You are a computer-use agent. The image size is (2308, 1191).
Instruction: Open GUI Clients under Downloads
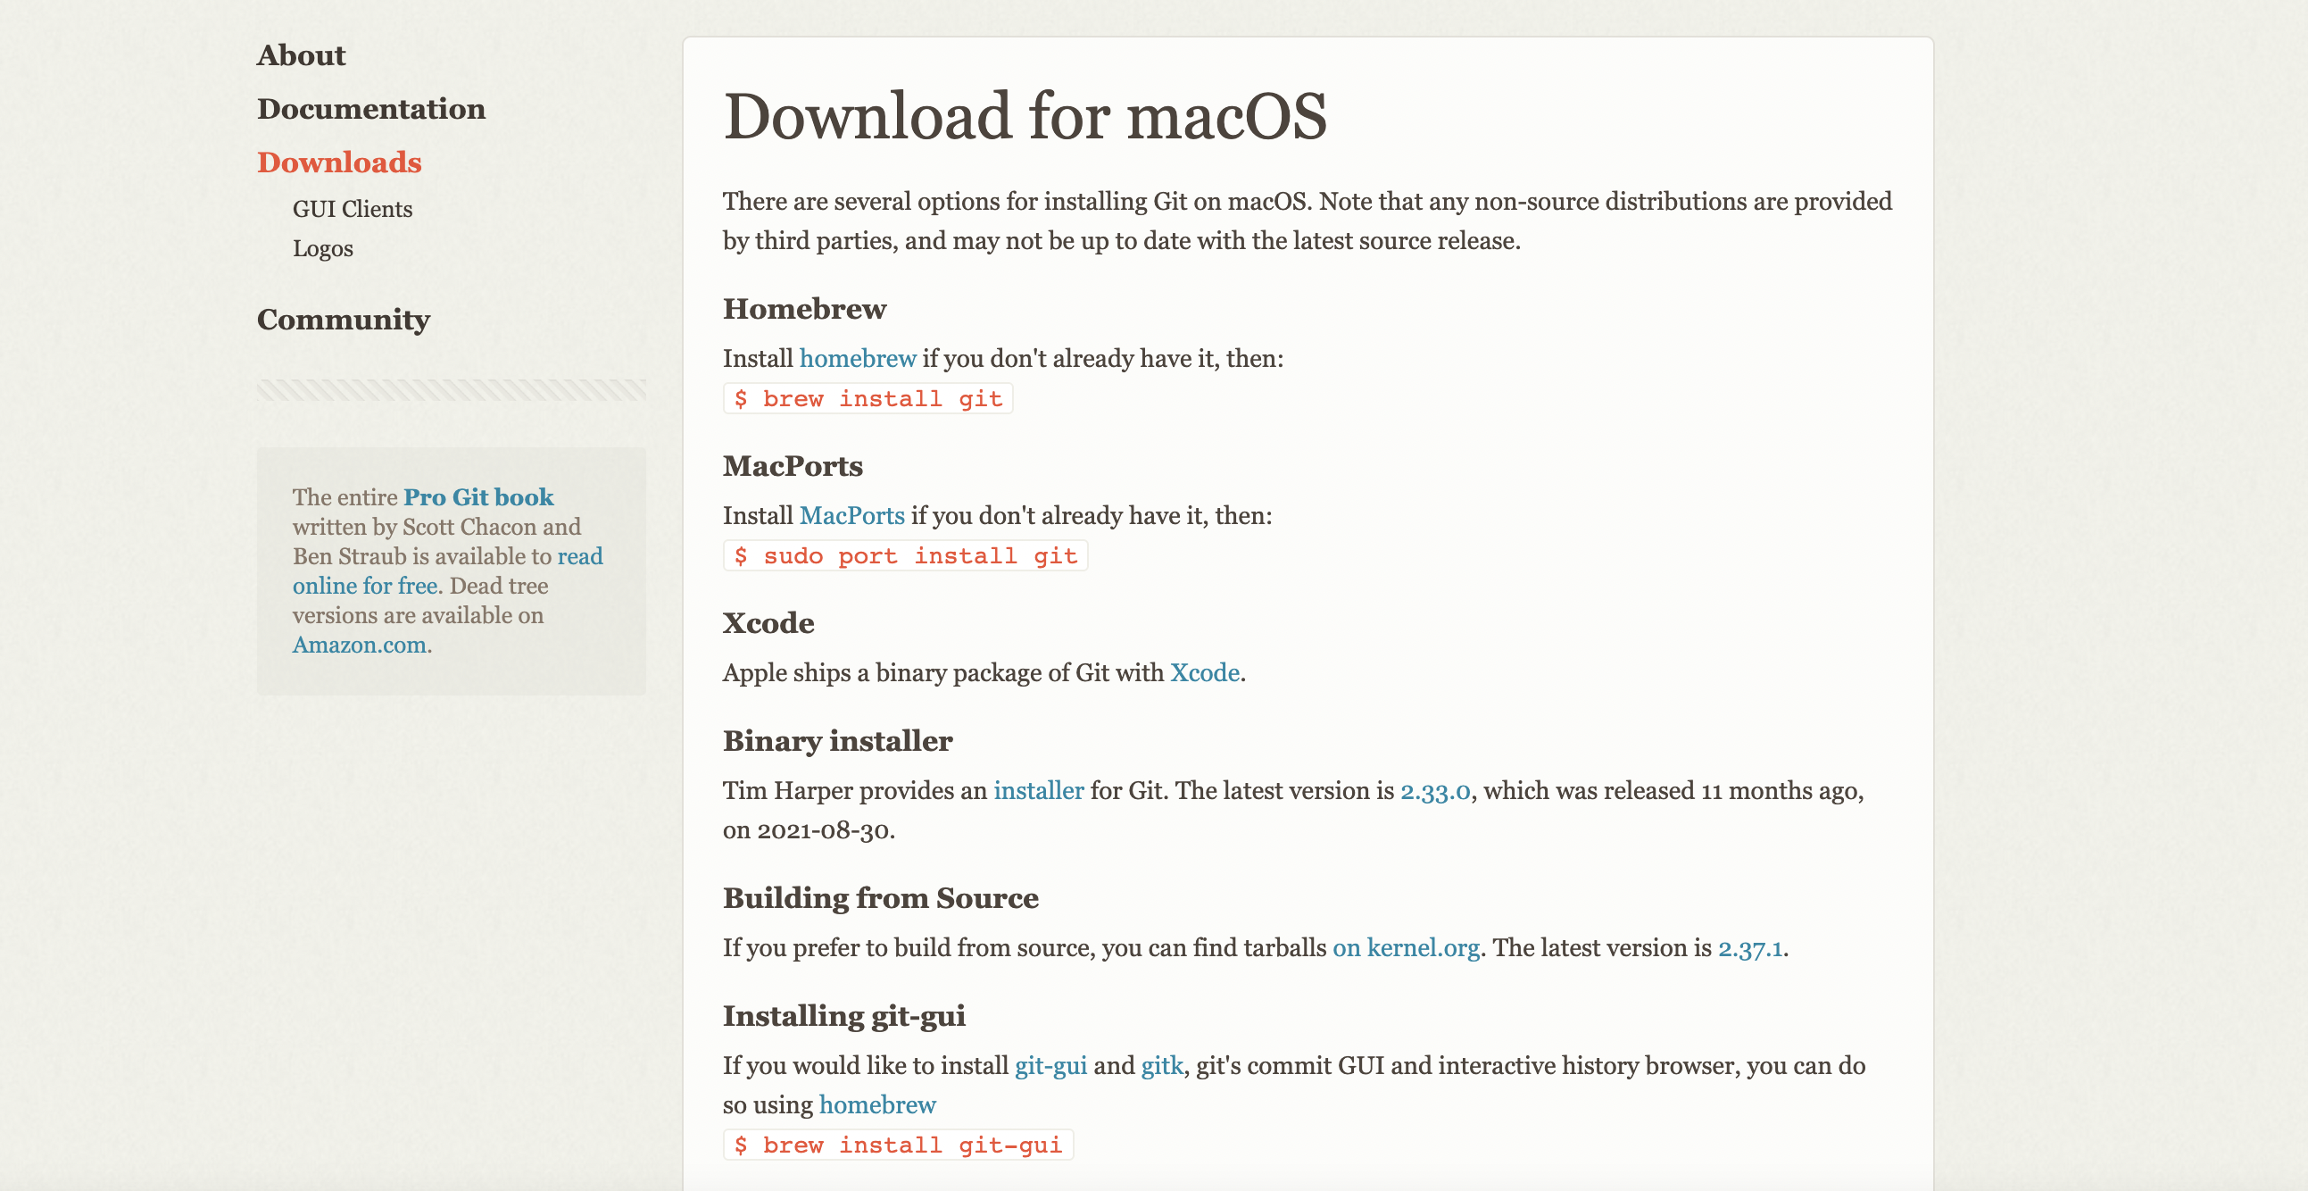(x=353, y=209)
